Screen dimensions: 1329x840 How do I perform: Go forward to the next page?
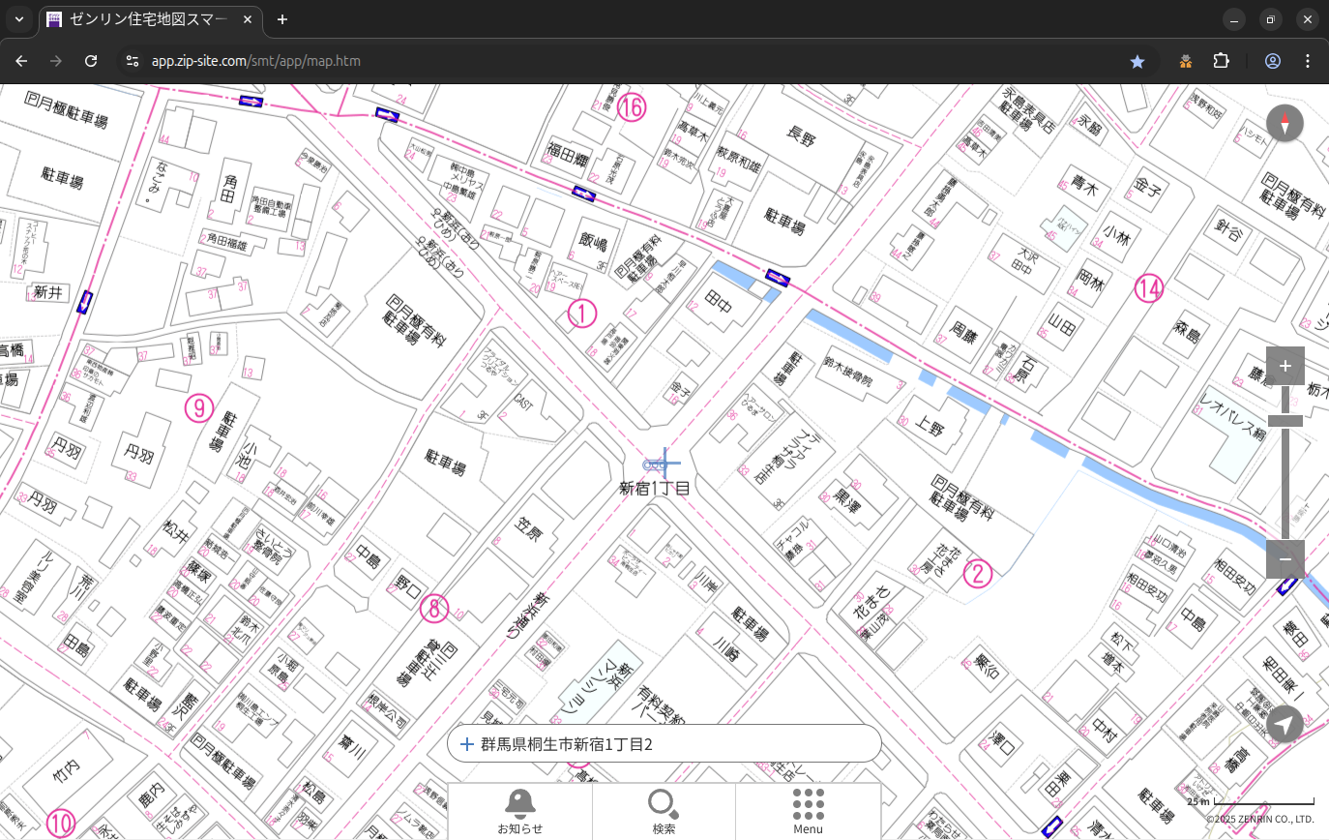click(x=56, y=61)
